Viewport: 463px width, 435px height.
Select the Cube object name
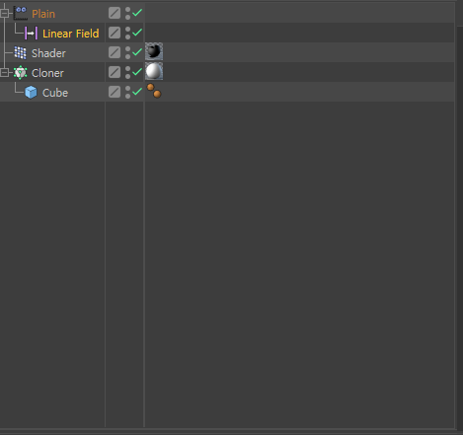(x=55, y=93)
